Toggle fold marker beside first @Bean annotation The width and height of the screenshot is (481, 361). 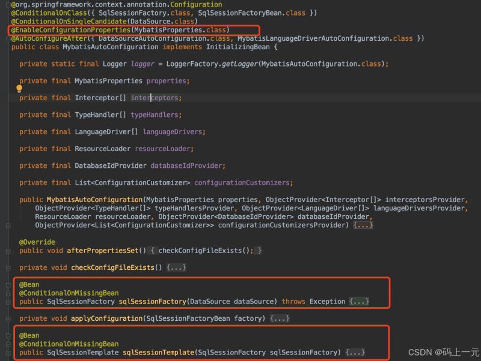click(x=8, y=285)
